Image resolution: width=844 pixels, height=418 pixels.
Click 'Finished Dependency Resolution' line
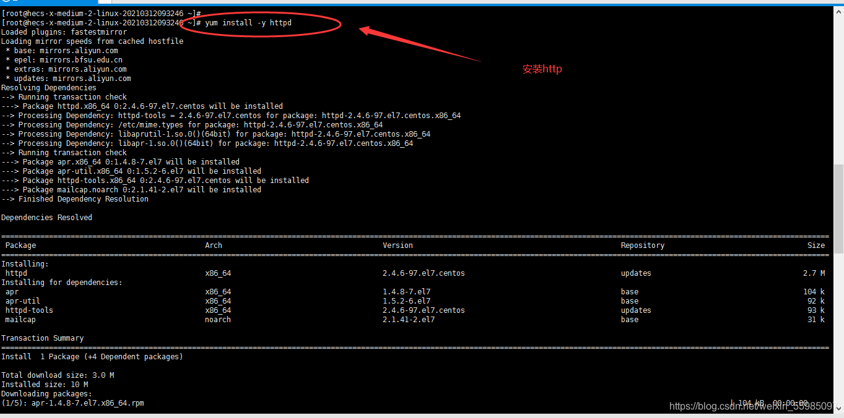point(75,199)
